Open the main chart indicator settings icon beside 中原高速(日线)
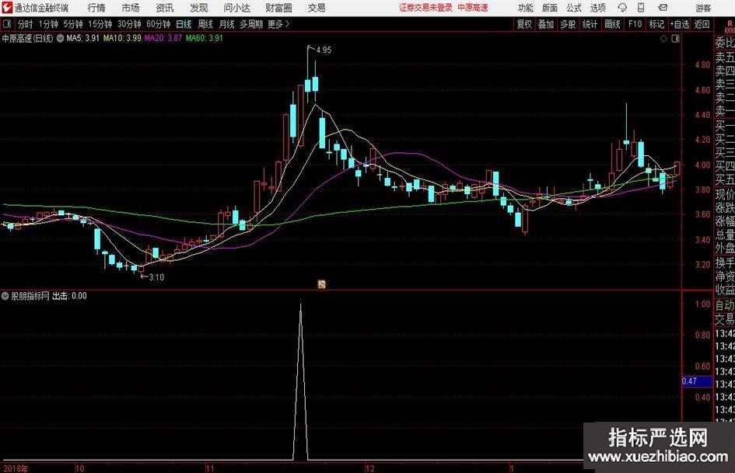The image size is (735, 473). 60,38
